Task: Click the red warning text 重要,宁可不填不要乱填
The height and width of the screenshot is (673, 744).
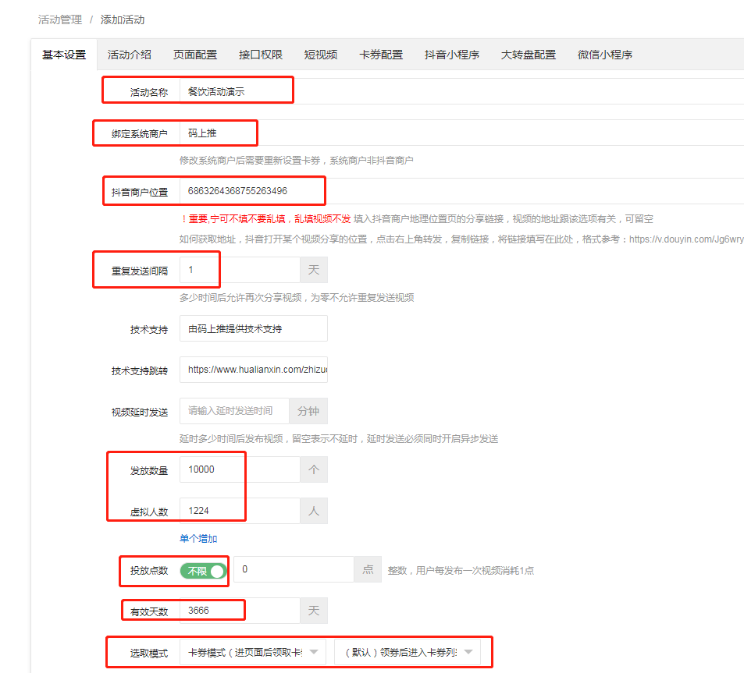Action: tap(265, 219)
